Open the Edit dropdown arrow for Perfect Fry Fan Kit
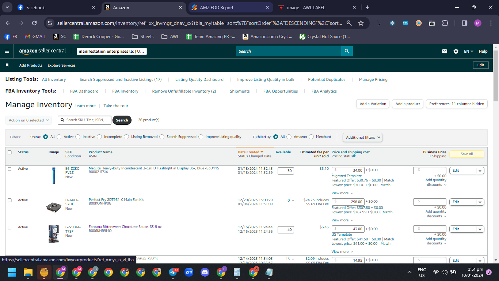The image size is (499, 281). pos(480,202)
